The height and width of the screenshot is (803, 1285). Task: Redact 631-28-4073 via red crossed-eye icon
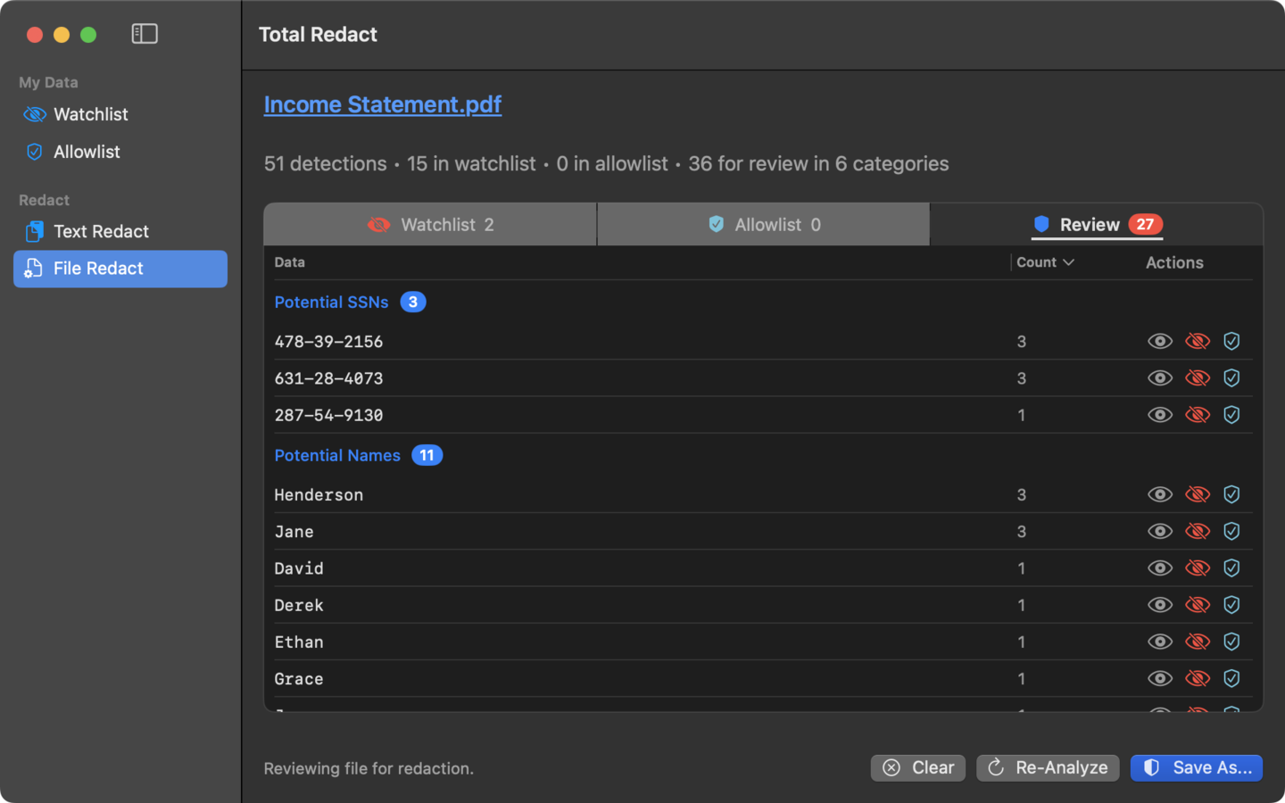coord(1197,378)
